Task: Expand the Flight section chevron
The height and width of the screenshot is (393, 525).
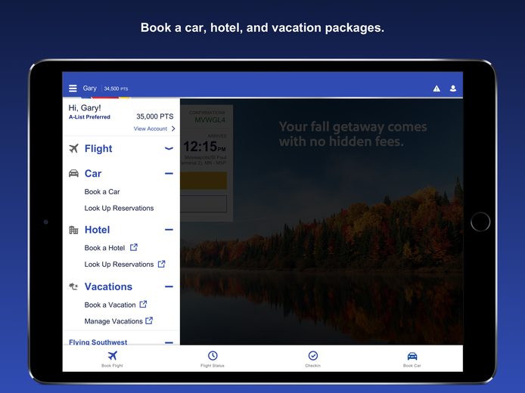Action: coord(169,148)
